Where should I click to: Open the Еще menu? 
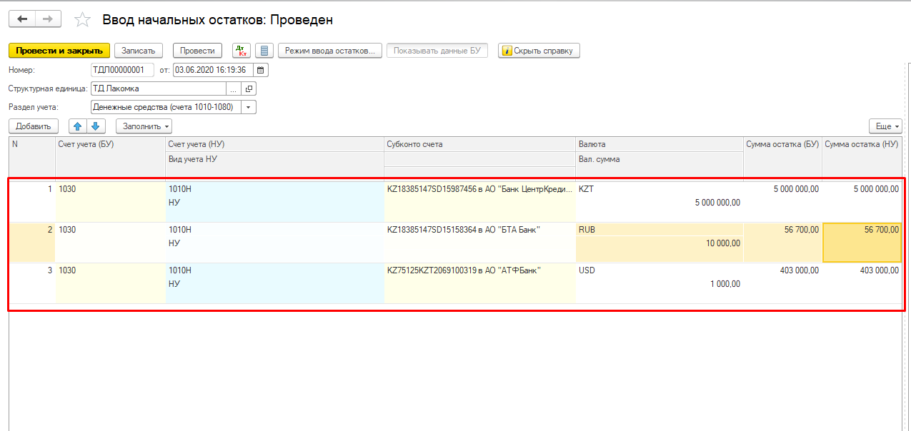885,126
